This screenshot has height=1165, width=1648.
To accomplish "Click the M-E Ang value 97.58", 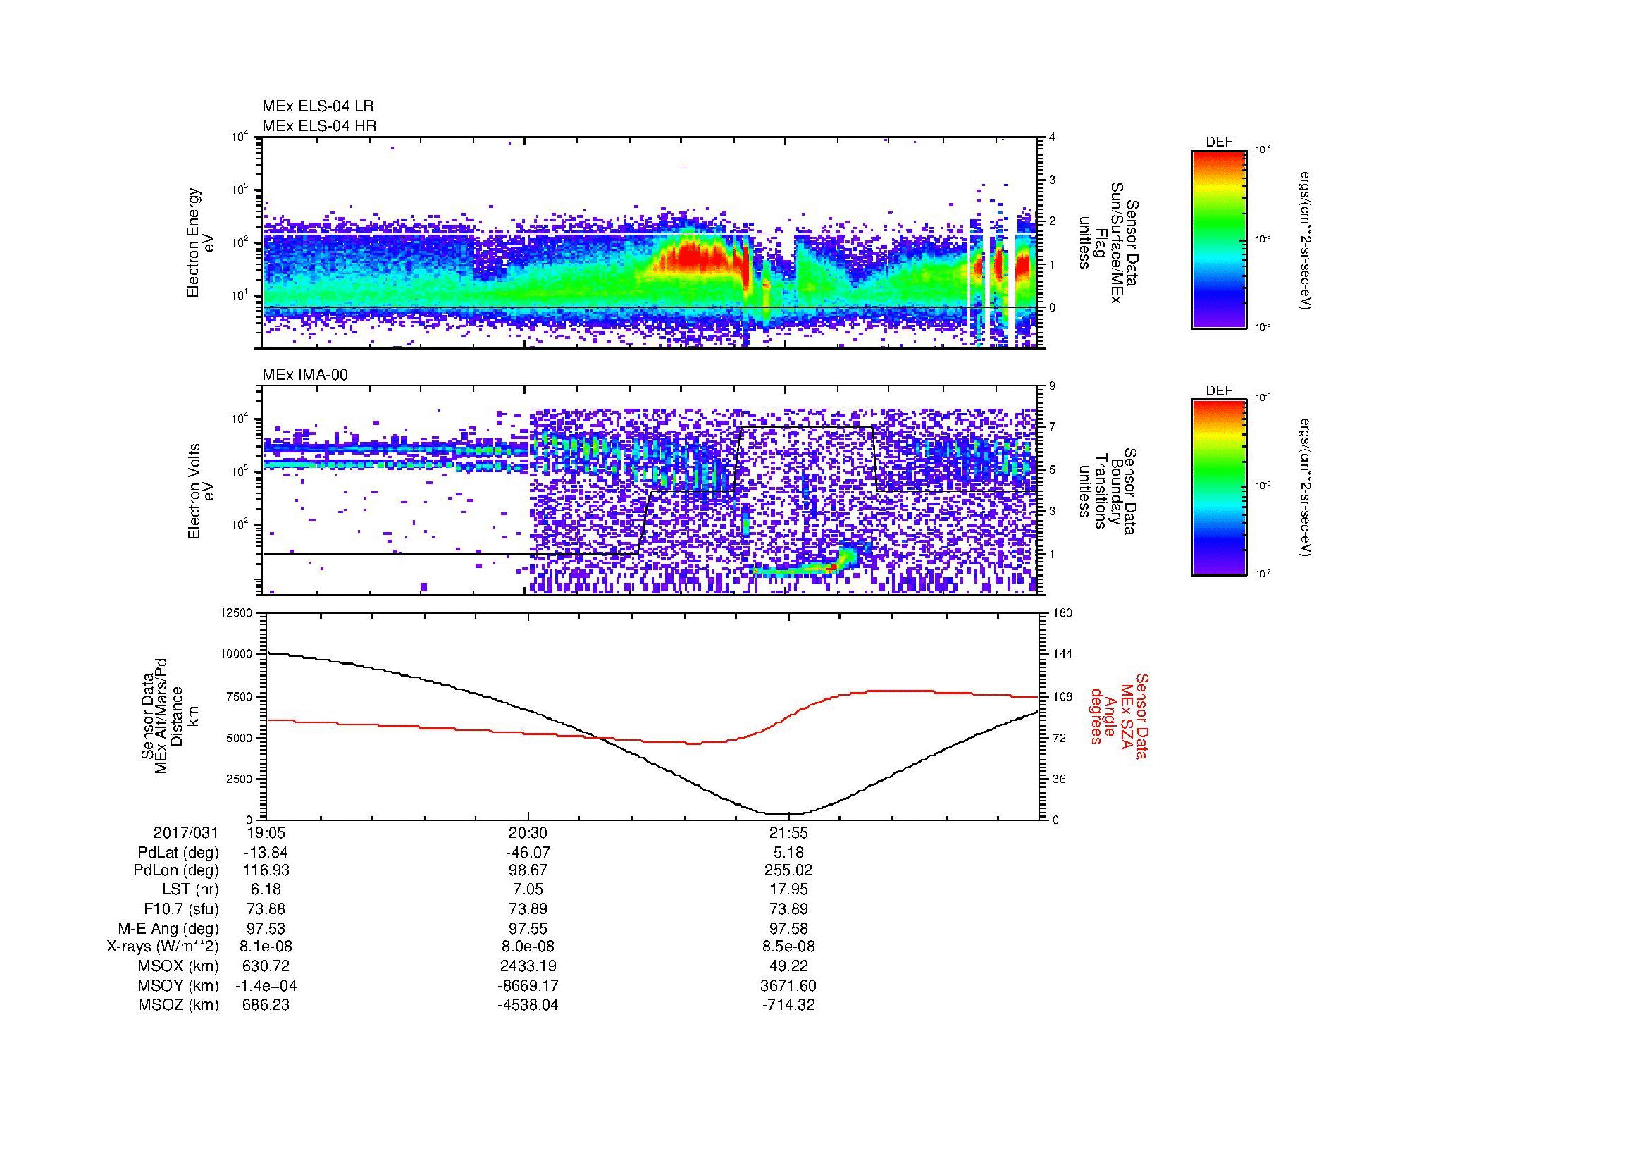I will coord(789,929).
